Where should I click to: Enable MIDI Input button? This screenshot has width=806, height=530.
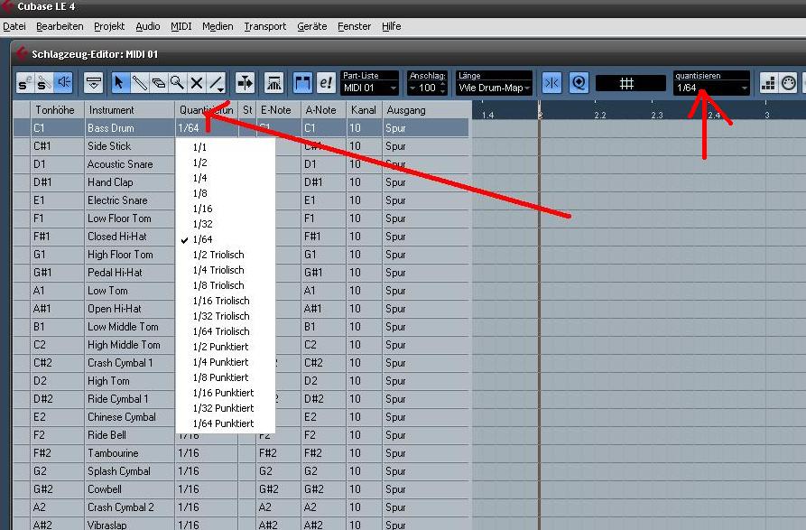789,83
